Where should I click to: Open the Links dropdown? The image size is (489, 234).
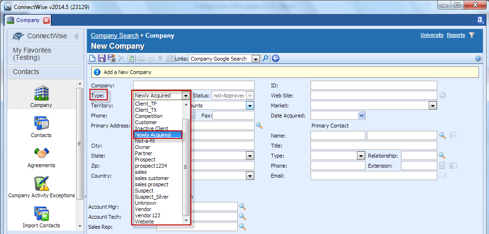pos(256,58)
